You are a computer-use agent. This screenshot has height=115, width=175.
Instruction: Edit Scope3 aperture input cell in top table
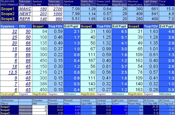(x=40, y=19)
